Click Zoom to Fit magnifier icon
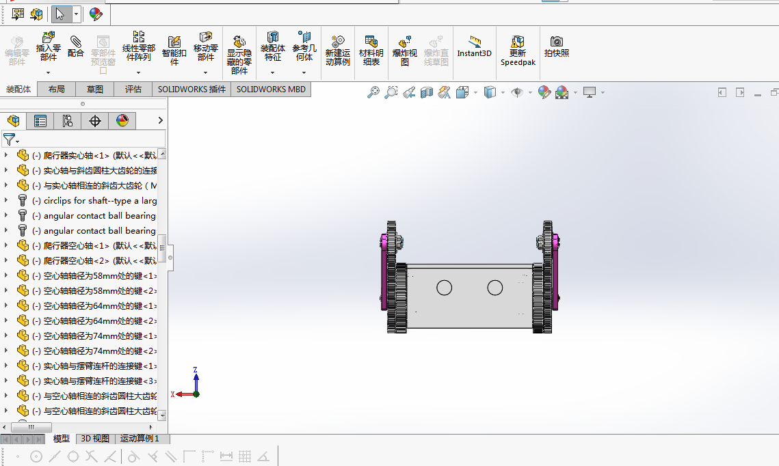Image resolution: width=779 pixels, height=466 pixels. (x=373, y=92)
